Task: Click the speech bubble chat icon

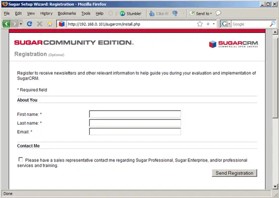Action: coord(218,13)
